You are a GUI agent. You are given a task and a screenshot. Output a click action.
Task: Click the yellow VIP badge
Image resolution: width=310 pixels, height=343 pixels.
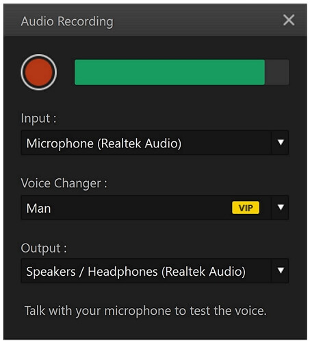[246, 208]
